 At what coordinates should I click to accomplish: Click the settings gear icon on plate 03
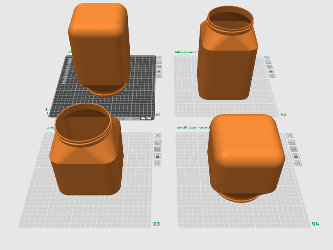pos(158,163)
